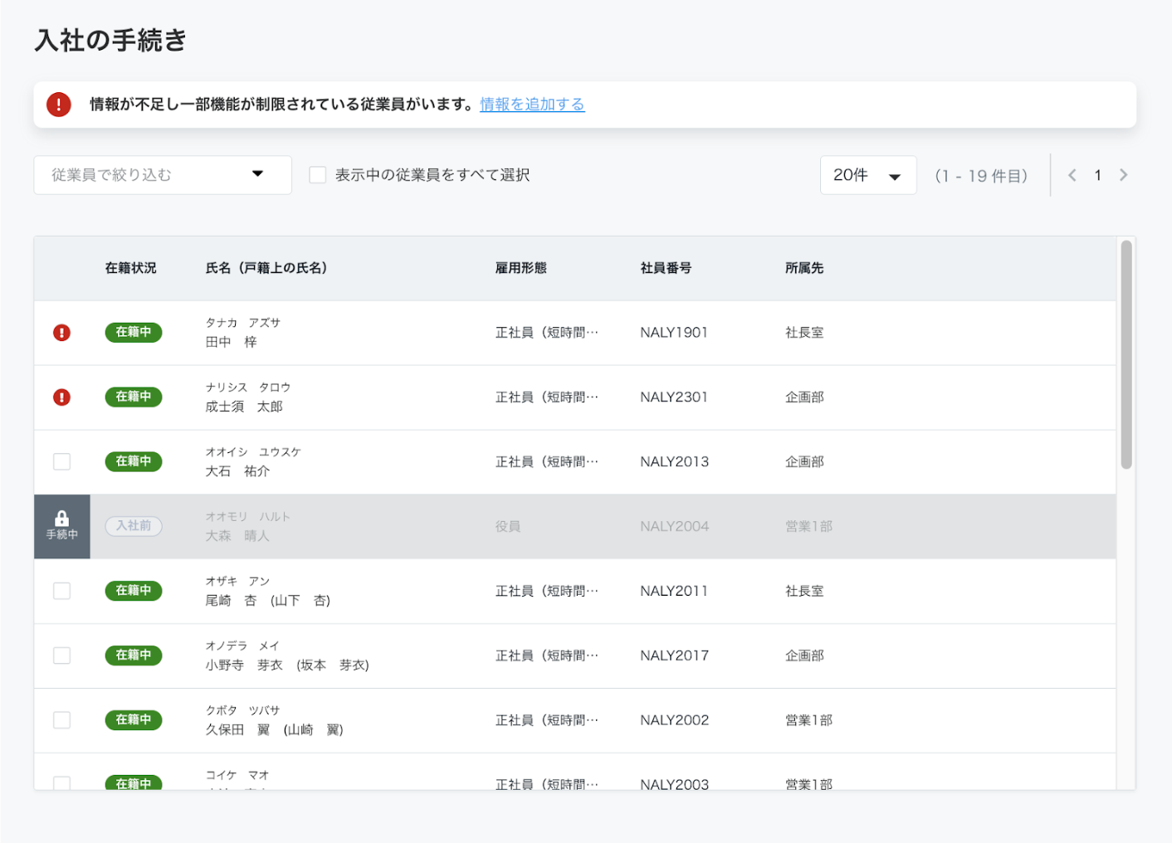Click the 在籍中 badge for 成士須 太郎
The width and height of the screenshot is (1172, 843).
[134, 397]
